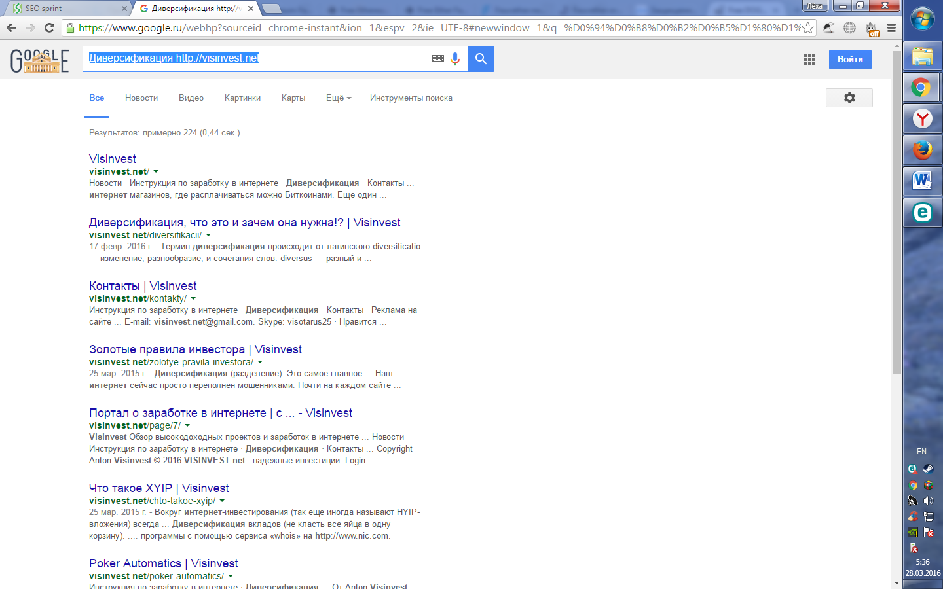Image resolution: width=943 pixels, height=589 pixels.
Task: Open the globe extension in Chrome toolbar
Action: pyautogui.click(x=849, y=27)
